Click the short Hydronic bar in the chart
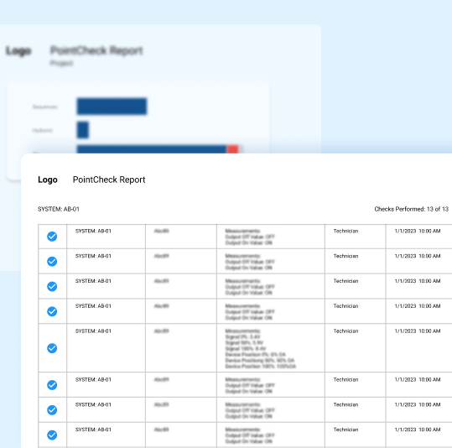This screenshot has height=448, width=452. 83,130
